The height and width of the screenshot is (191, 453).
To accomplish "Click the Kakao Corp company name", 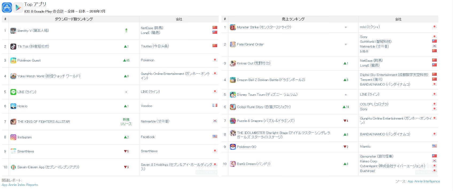I will click(x=369, y=161).
